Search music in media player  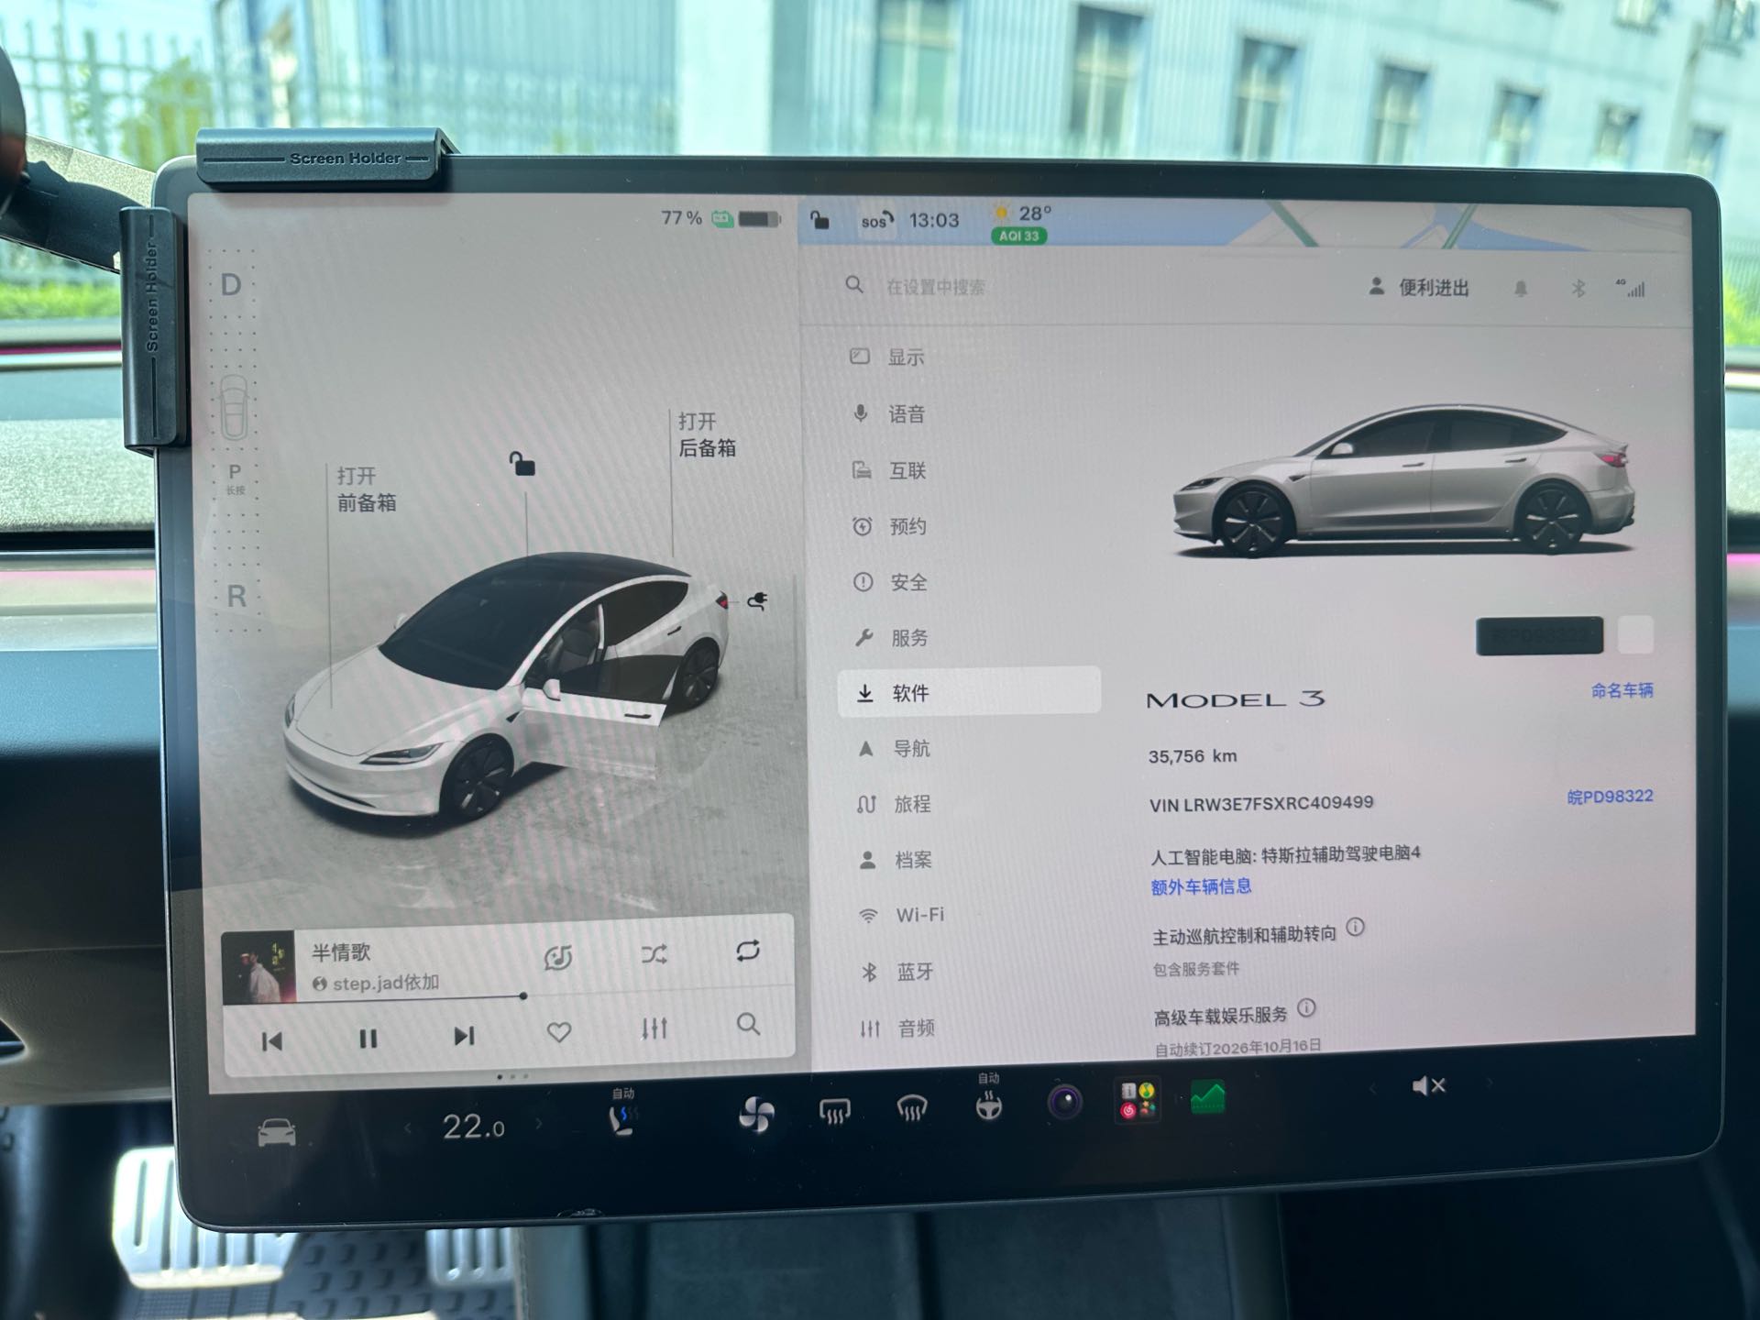click(749, 1024)
